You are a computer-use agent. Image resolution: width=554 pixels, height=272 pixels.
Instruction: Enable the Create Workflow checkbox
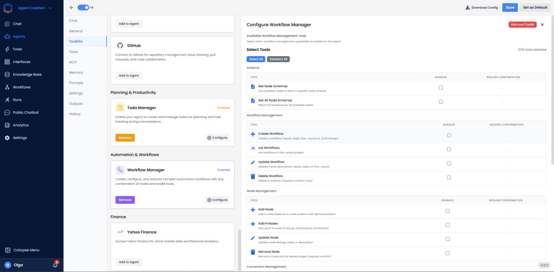449,135
